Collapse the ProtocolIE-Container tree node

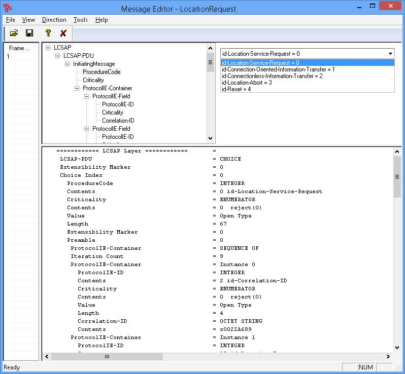(77, 88)
